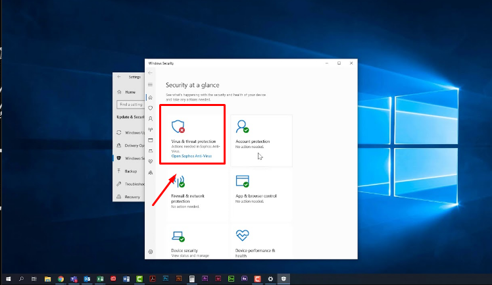
Task: Select the virus protection shield sidebar icon
Action: tap(151, 108)
